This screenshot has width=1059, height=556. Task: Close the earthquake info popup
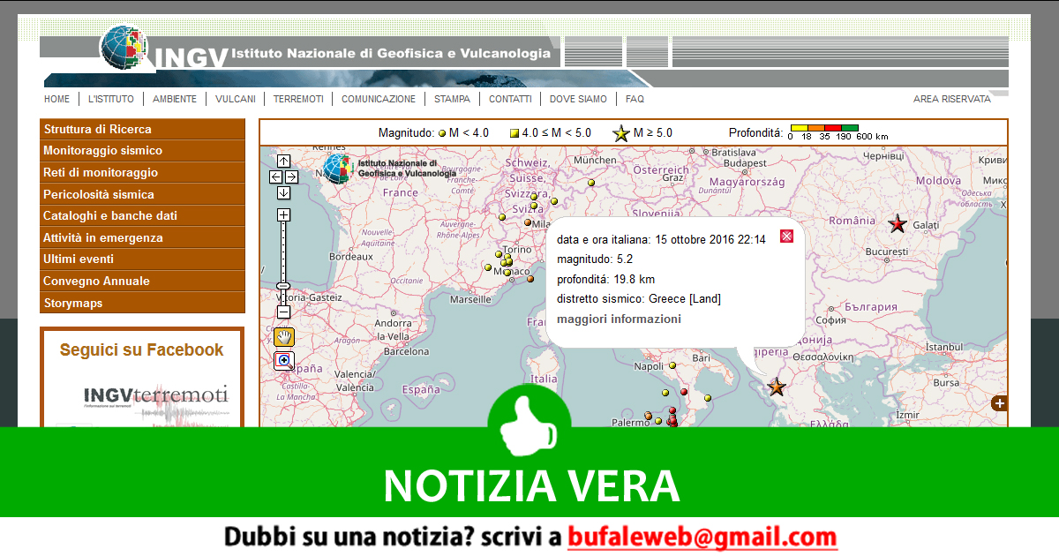pyautogui.click(x=787, y=236)
